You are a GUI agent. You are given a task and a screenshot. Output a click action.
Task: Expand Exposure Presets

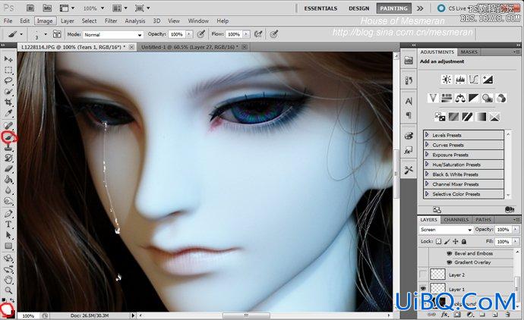427,155
